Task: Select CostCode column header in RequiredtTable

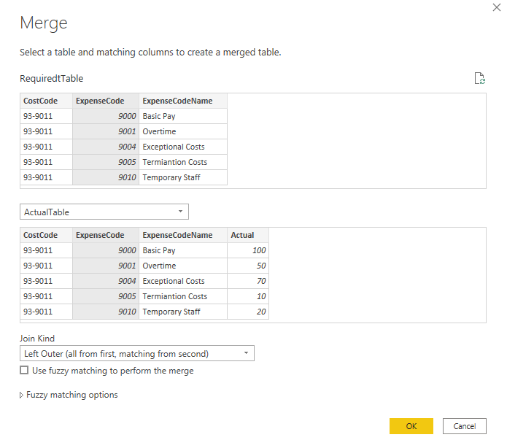Action: click(x=46, y=101)
